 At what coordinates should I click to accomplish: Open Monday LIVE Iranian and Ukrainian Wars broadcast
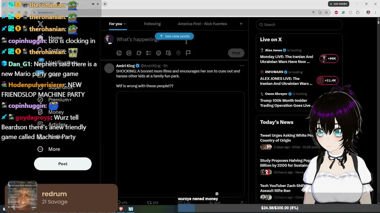[x=286, y=59]
